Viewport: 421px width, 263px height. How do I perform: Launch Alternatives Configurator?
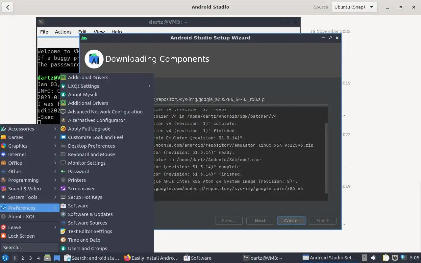(x=107, y=120)
